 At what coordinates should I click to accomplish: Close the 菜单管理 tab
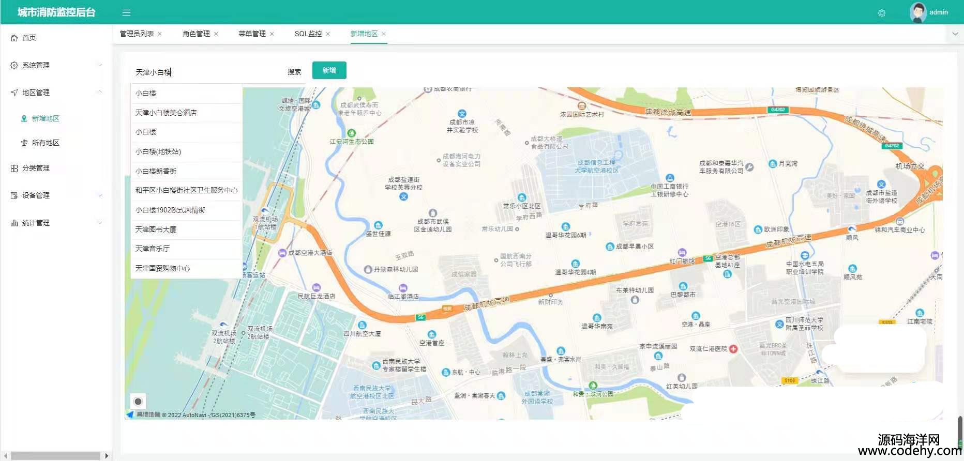tap(272, 34)
